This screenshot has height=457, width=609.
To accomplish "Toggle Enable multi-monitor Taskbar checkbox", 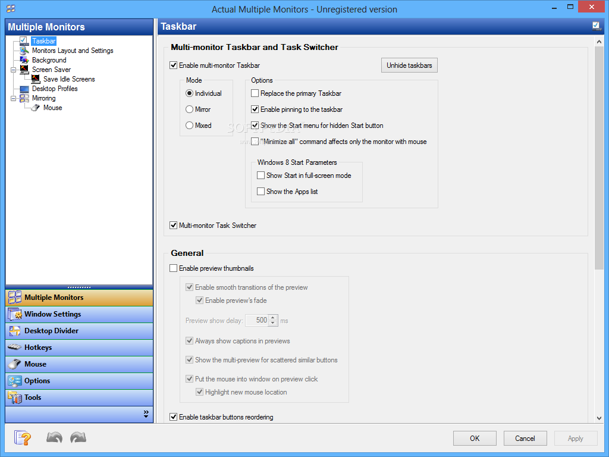I will tap(174, 65).
